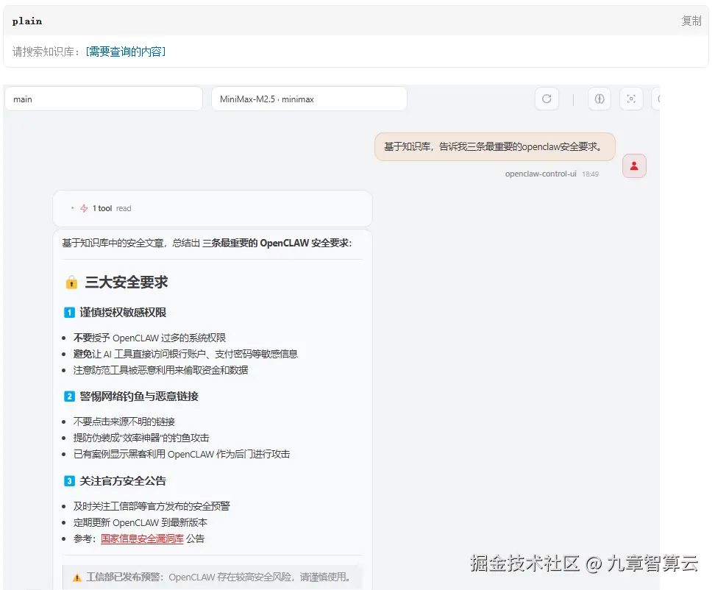Click the 警惕网络钓鱼与恶意链接 heading
This screenshot has height=590, width=715.
(139, 397)
